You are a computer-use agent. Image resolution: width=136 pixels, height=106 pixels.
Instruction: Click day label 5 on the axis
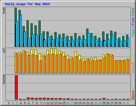(25, 103)
